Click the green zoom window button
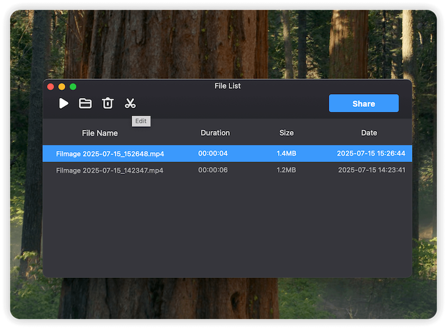The width and height of the screenshot is (447, 329). [x=73, y=86]
